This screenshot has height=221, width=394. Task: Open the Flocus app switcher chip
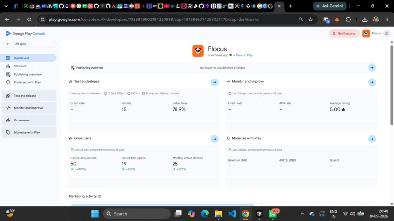372,33
